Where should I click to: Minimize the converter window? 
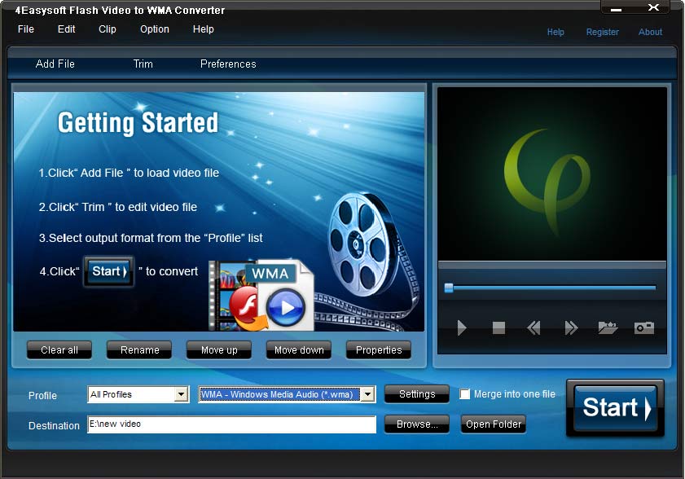tap(617, 8)
